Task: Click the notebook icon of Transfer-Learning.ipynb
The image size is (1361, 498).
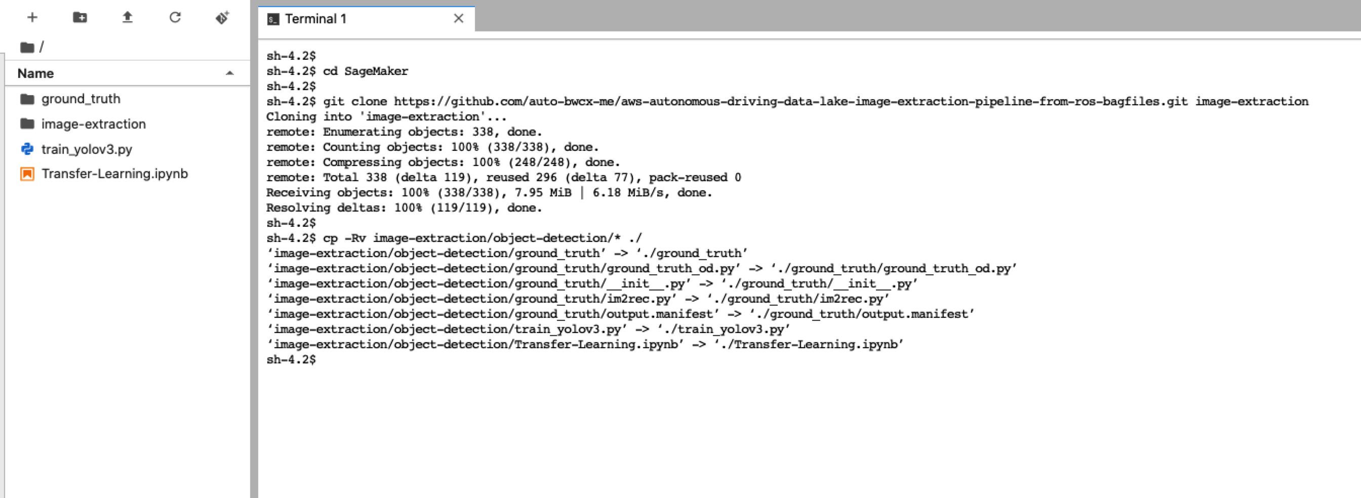Action: (27, 174)
